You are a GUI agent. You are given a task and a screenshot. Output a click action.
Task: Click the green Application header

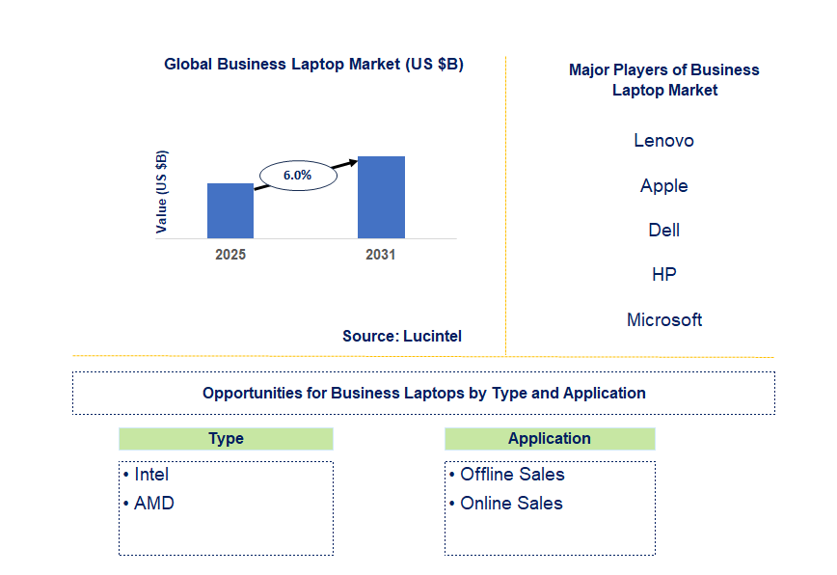point(550,438)
